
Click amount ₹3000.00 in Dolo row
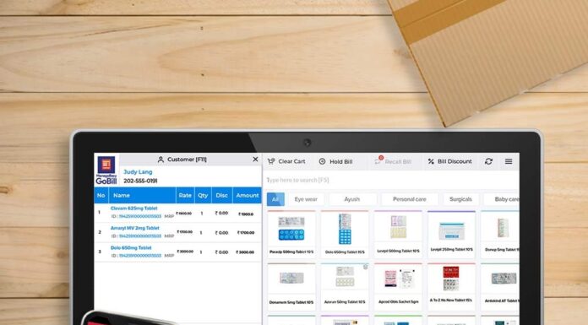pyautogui.click(x=245, y=252)
